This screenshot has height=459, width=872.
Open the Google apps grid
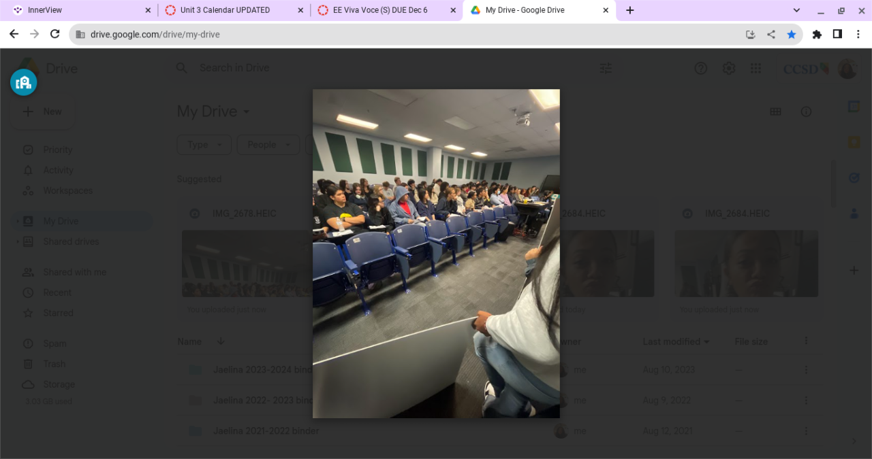pyautogui.click(x=756, y=68)
